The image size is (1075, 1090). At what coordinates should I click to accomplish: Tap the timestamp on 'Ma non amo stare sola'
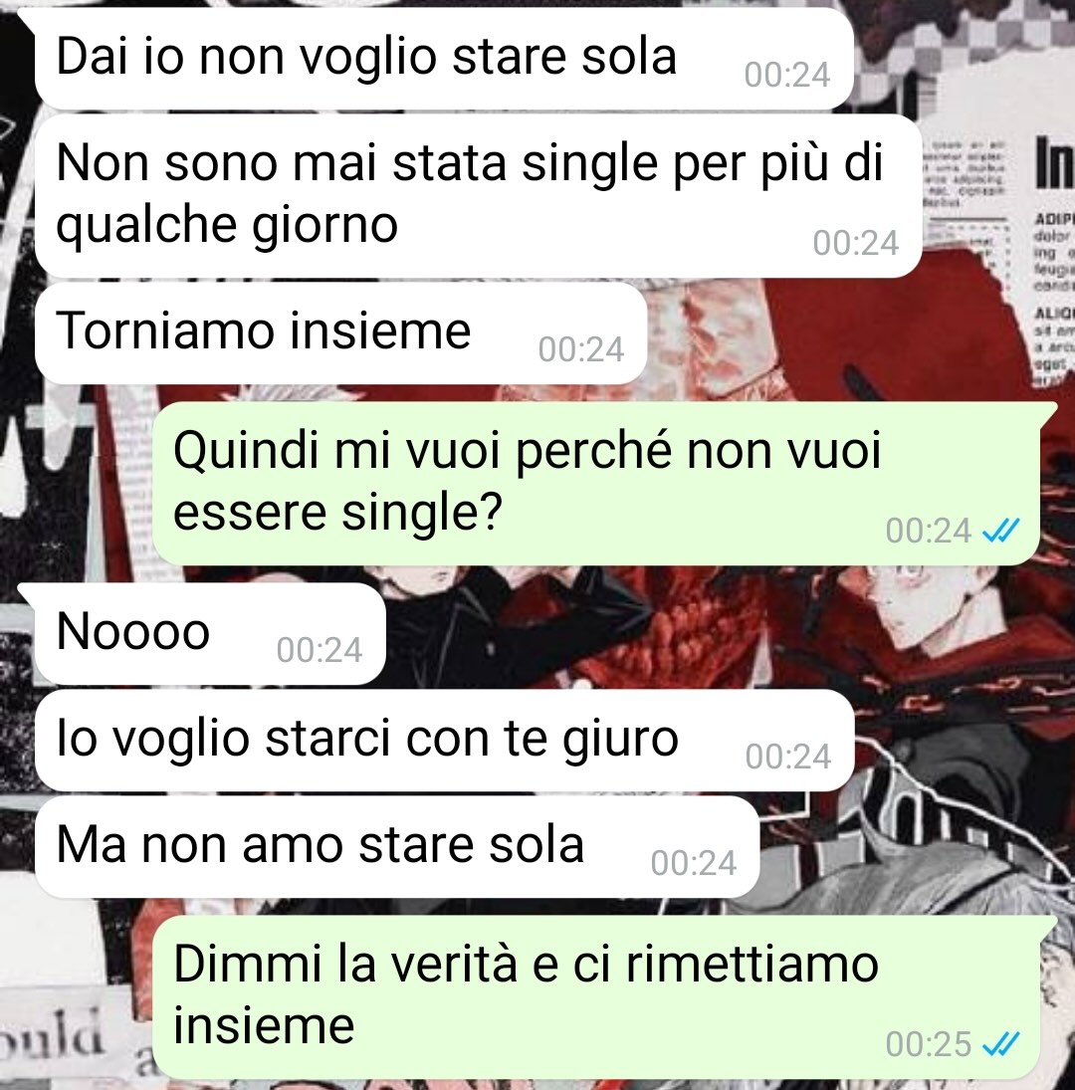(x=694, y=863)
